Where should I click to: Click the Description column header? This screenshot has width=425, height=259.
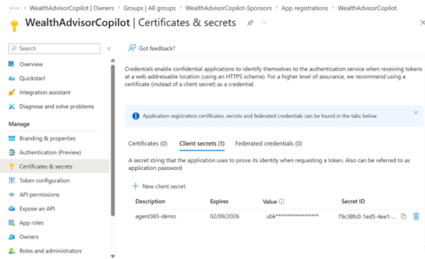click(x=150, y=201)
